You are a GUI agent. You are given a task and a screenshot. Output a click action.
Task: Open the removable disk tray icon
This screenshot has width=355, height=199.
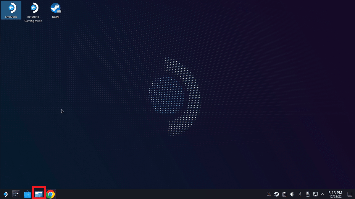click(x=307, y=194)
